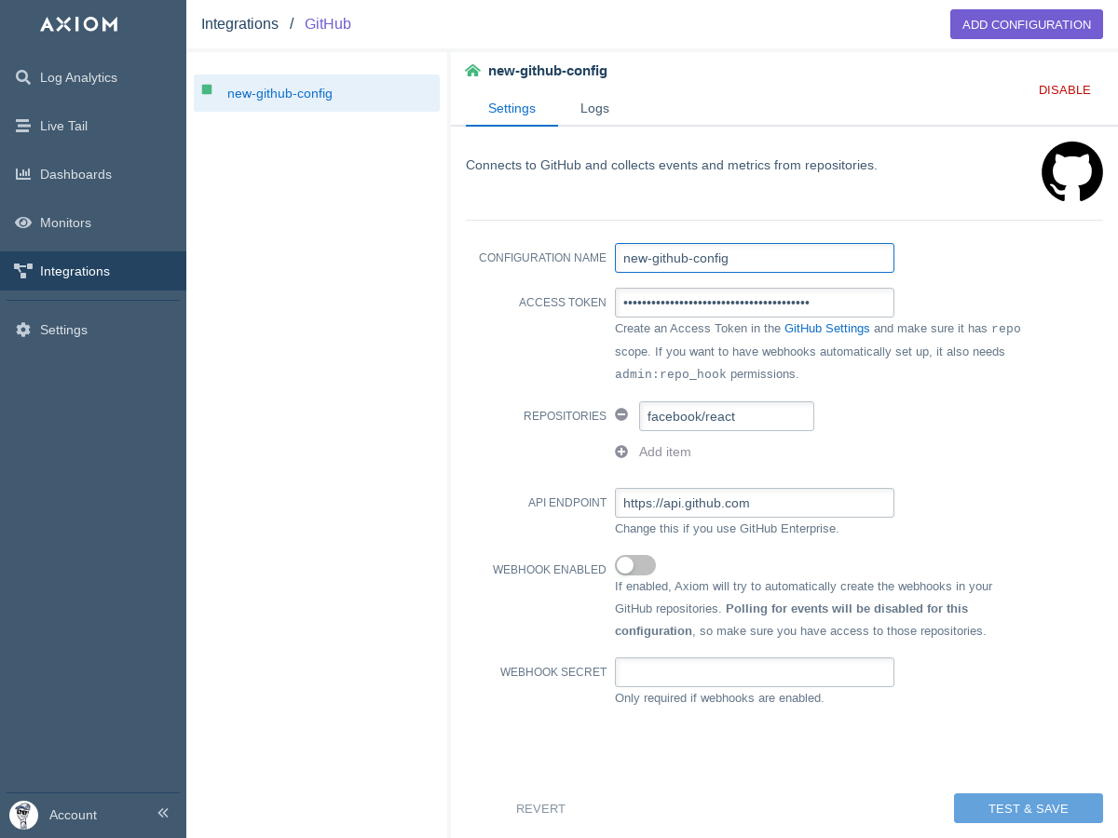The height and width of the screenshot is (838, 1118).
Task: Open Log Analytics from the sidebar
Action: click(x=78, y=77)
